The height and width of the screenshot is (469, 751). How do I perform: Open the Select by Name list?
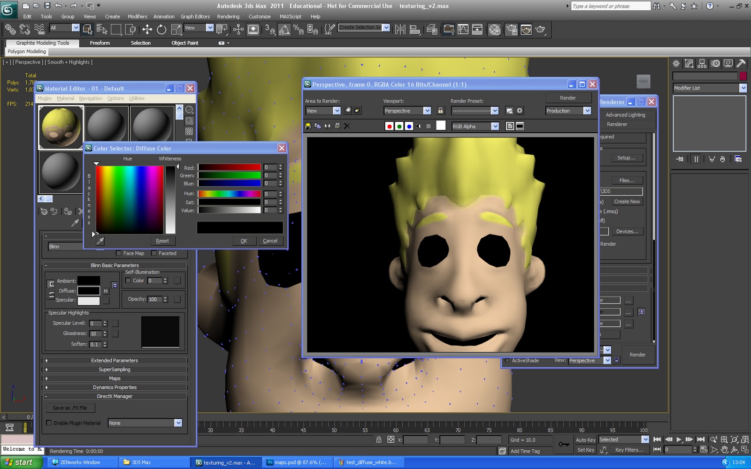click(x=101, y=30)
